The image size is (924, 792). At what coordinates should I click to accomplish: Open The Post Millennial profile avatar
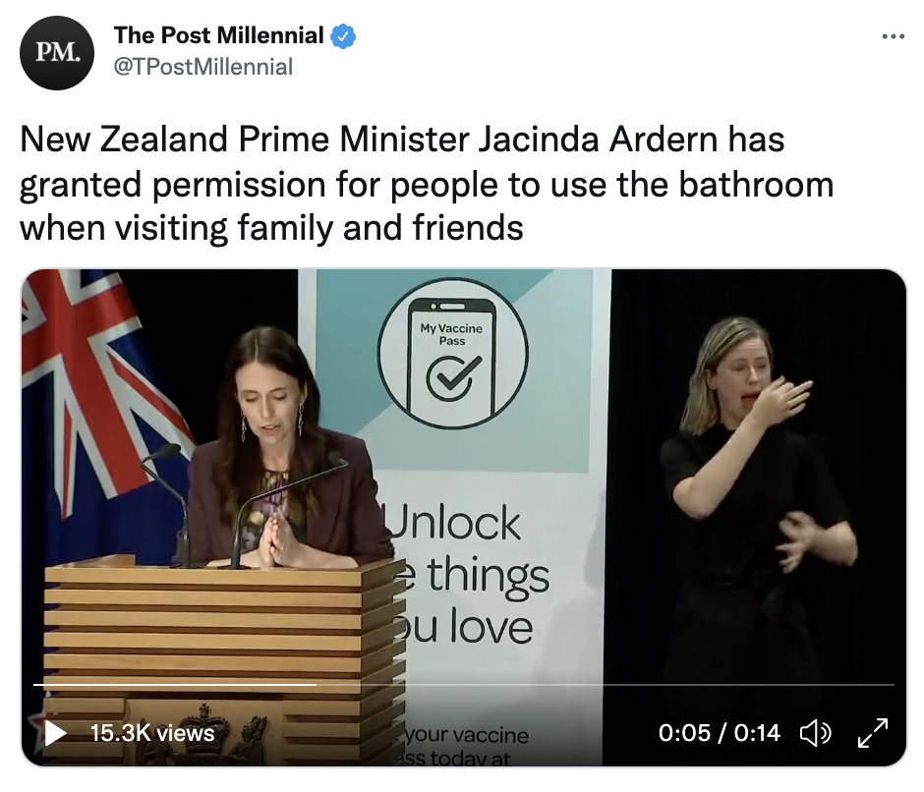(57, 53)
